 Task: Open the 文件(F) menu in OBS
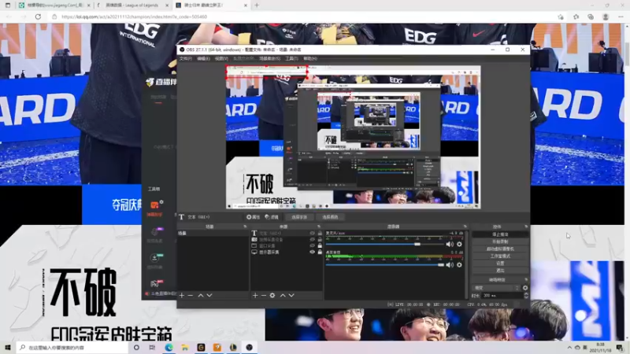(186, 58)
